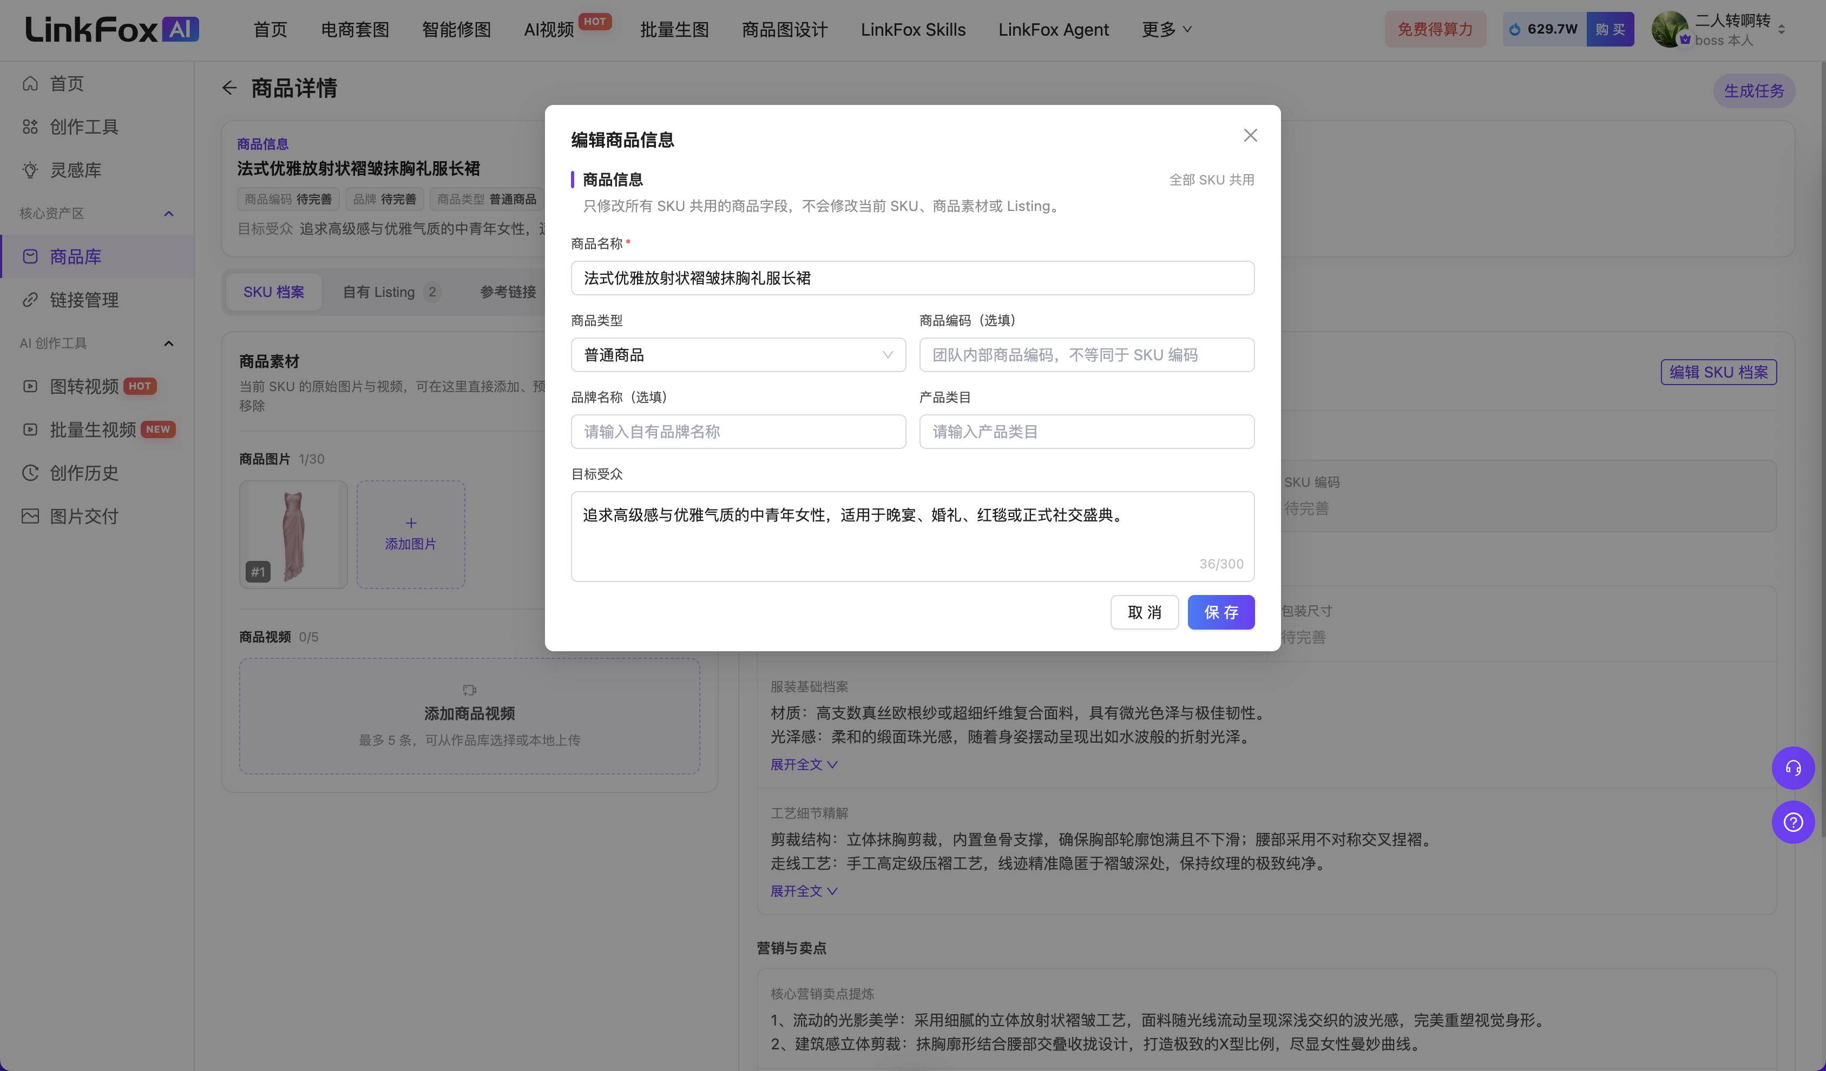Click the 编辑 SKU 档案 button
1826x1071 pixels.
pyautogui.click(x=1718, y=372)
